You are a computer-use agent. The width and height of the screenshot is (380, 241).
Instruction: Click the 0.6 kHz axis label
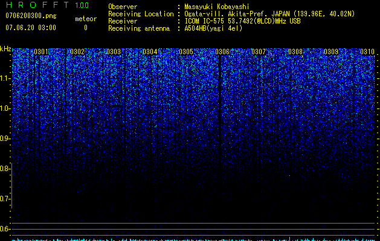[x=4, y=229]
